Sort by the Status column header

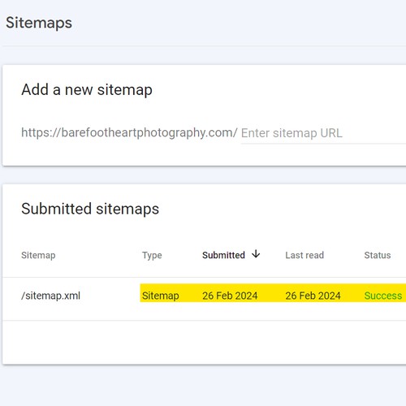[x=378, y=255]
